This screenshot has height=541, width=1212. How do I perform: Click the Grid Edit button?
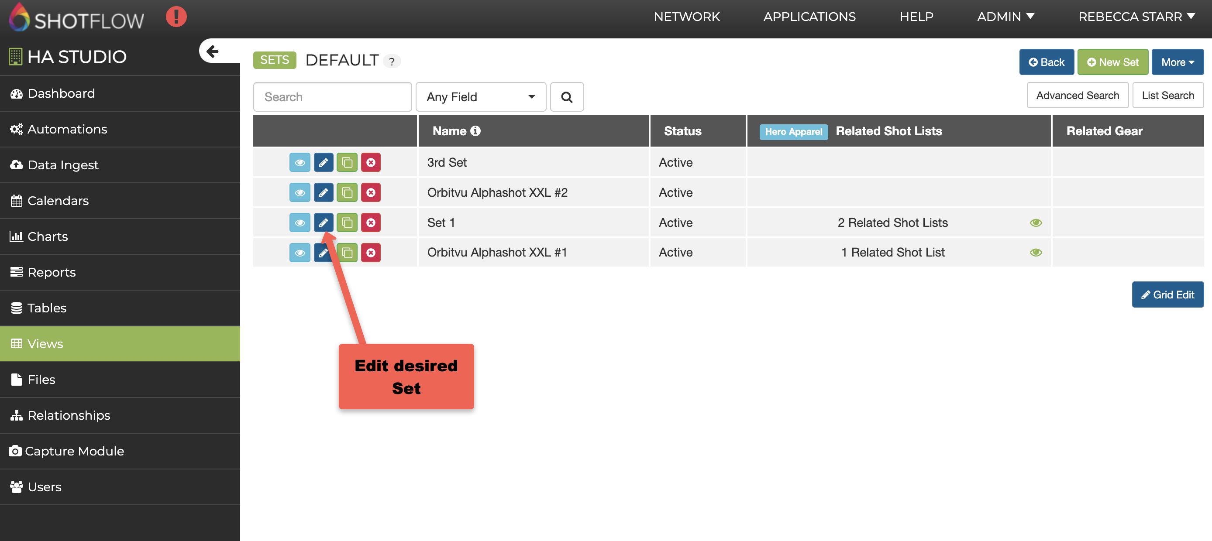(1167, 294)
